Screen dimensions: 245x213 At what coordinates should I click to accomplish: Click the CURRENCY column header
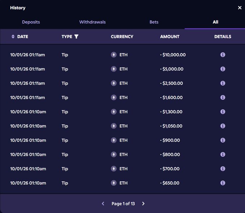click(x=122, y=37)
